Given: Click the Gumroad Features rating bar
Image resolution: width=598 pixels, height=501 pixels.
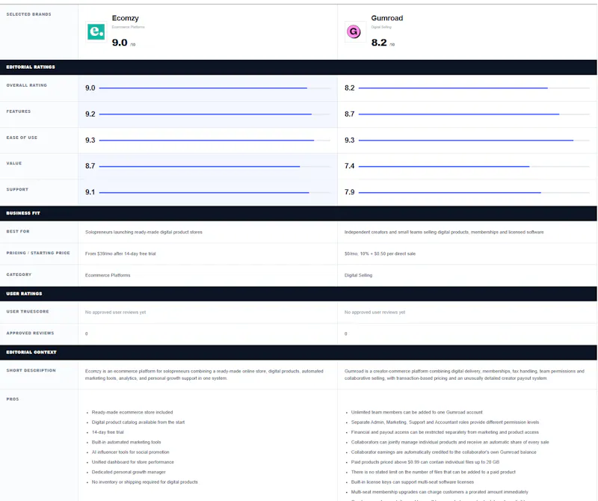Looking at the screenshot, I should pyautogui.click(x=474, y=114).
